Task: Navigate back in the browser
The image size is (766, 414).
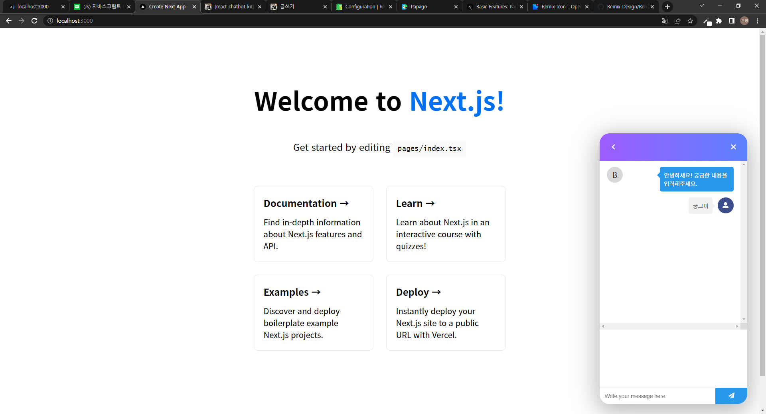Action: [x=9, y=21]
